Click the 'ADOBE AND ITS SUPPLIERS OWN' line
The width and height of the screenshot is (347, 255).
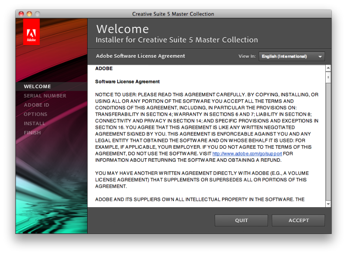[x=200, y=199]
